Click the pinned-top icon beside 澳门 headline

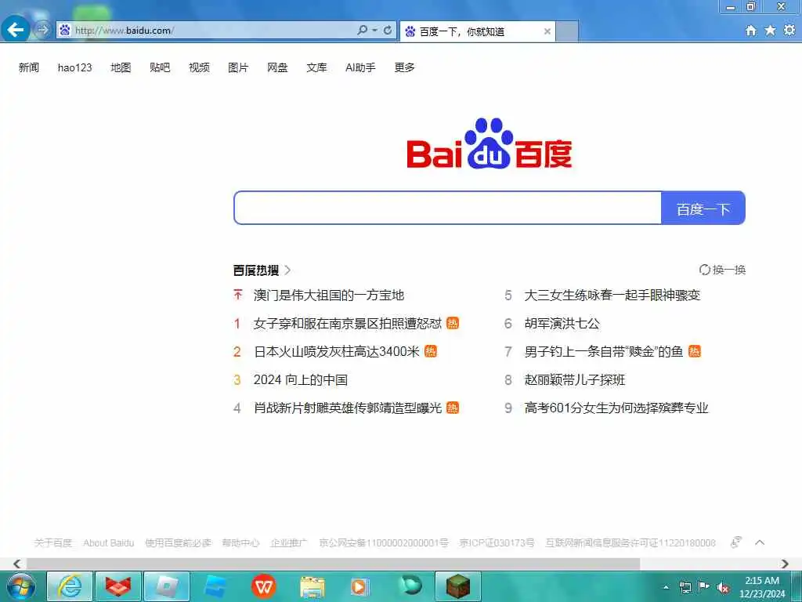pyautogui.click(x=238, y=295)
